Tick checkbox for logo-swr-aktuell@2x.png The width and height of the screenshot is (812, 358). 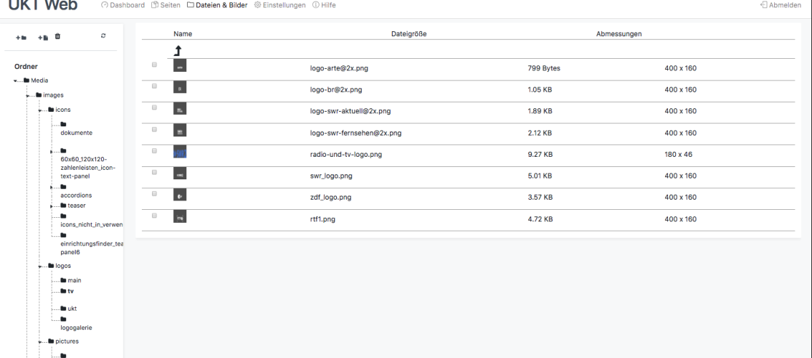click(x=154, y=107)
